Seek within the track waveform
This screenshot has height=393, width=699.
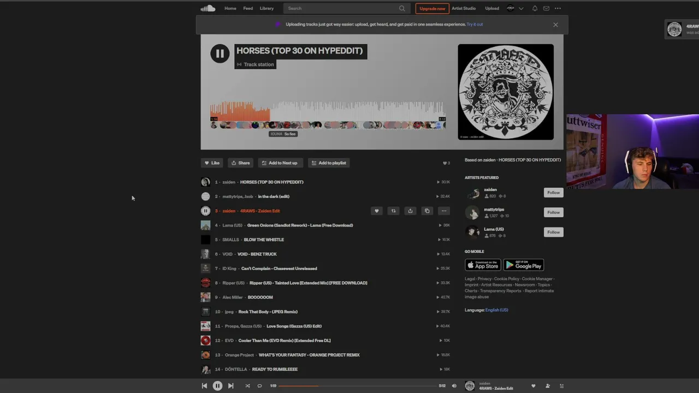click(x=328, y=111)
